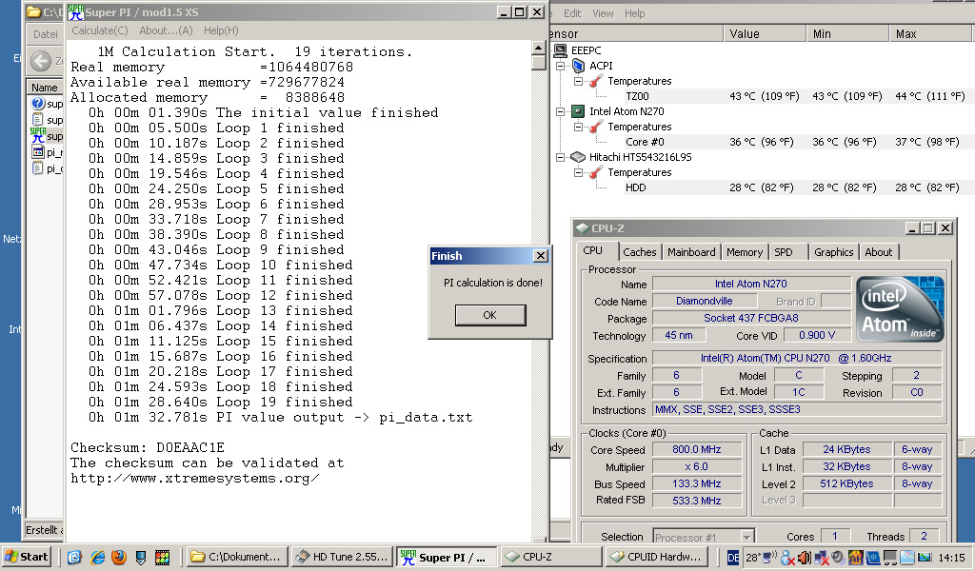Click the orange AH tray icon
The height and width of the screenshot is (571, 975).
pyautogui.click(x=855, y=558)
